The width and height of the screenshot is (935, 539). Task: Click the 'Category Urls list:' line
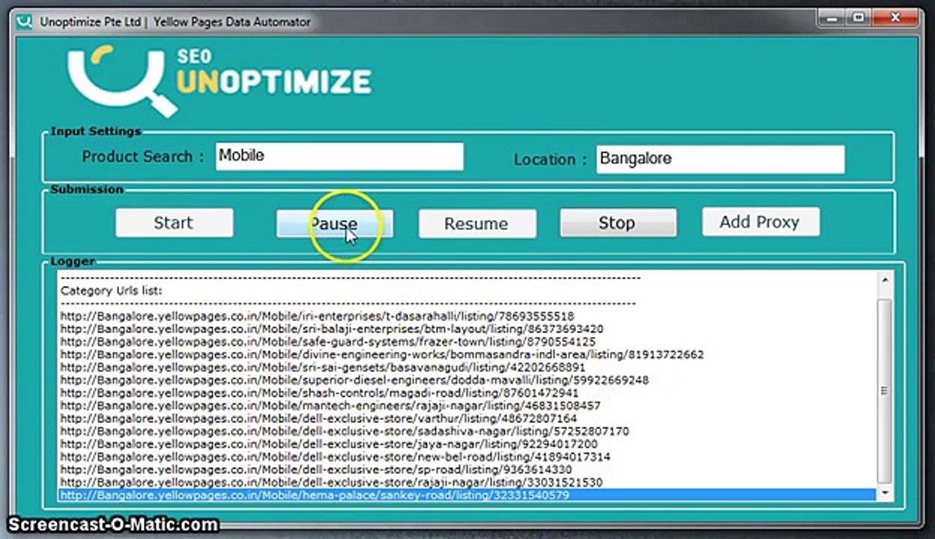[x=111, y=290]
